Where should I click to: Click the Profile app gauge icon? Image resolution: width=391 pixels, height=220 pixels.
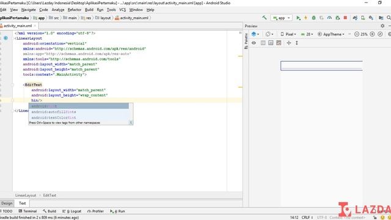click(329, 18)
